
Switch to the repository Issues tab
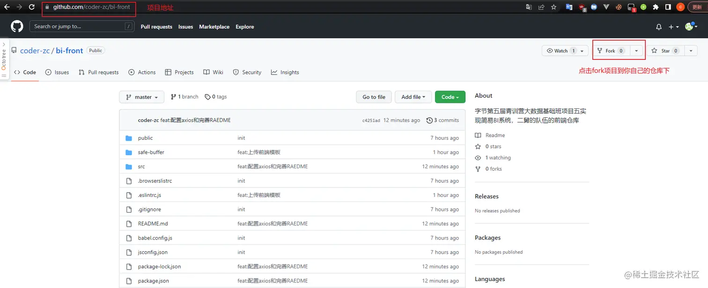click(x=57, y=72)
